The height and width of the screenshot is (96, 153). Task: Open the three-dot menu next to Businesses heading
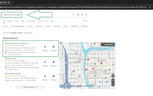(x=20, y=37)
